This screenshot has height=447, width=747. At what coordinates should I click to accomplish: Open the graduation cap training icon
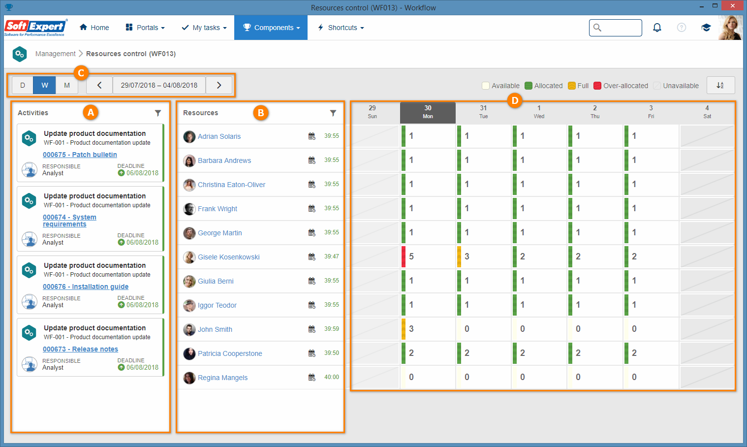706,28
